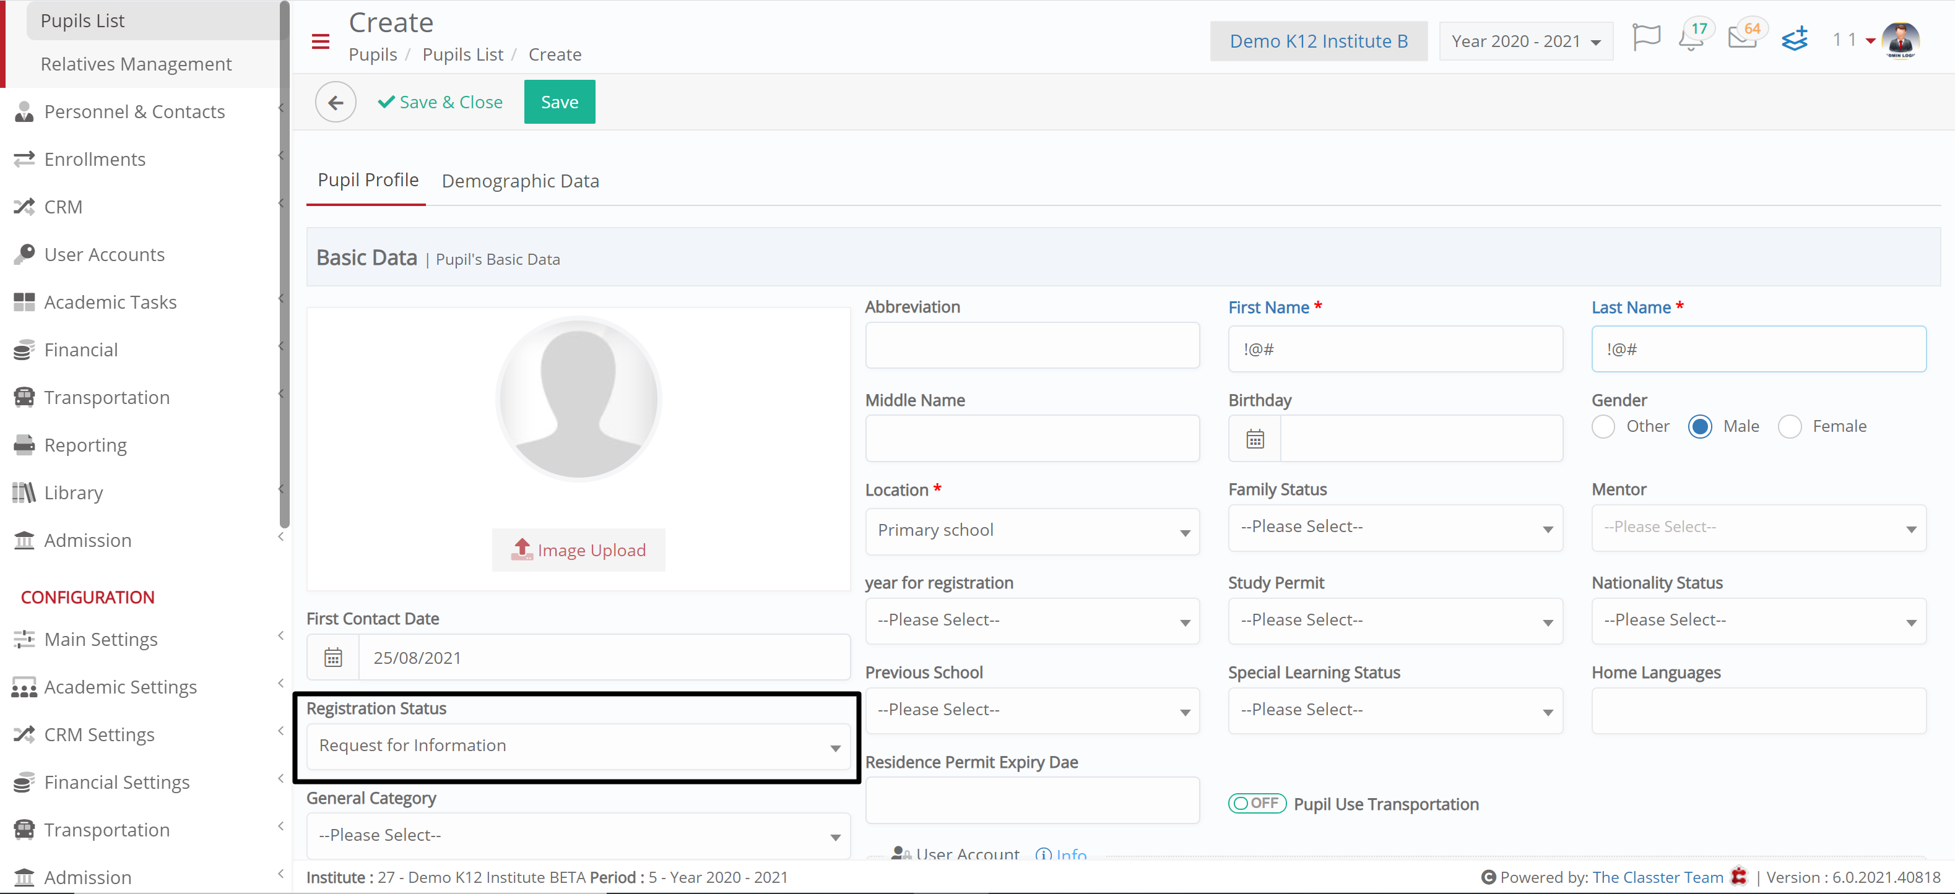Viewport: 1955px width, 894px height.
Task: Toggle Pupil Use Transportation switch
Action: click(x=1257, y=804)
